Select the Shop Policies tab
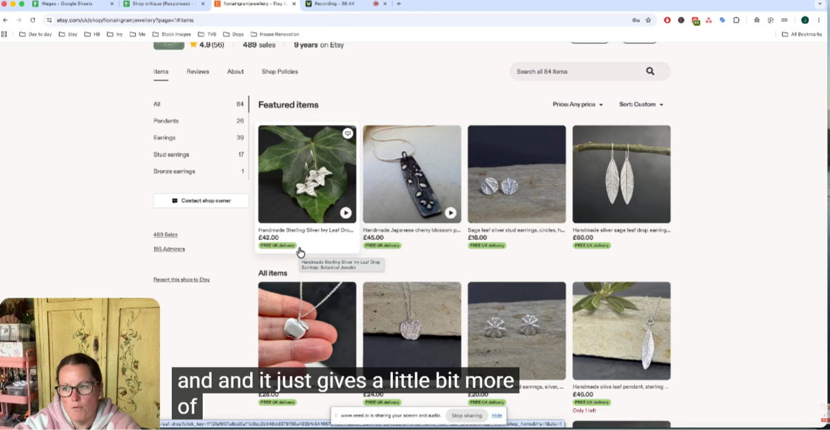Image resolution: width=830 pixels, height=430 pixels. pos(280,71)
